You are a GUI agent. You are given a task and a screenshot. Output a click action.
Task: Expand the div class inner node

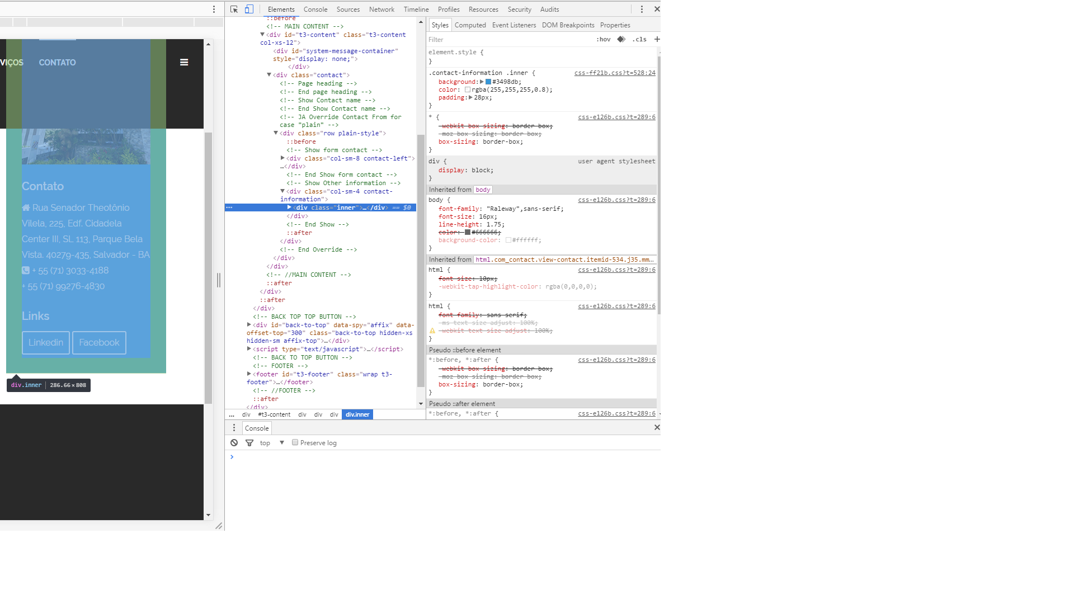tap(289, 207)
